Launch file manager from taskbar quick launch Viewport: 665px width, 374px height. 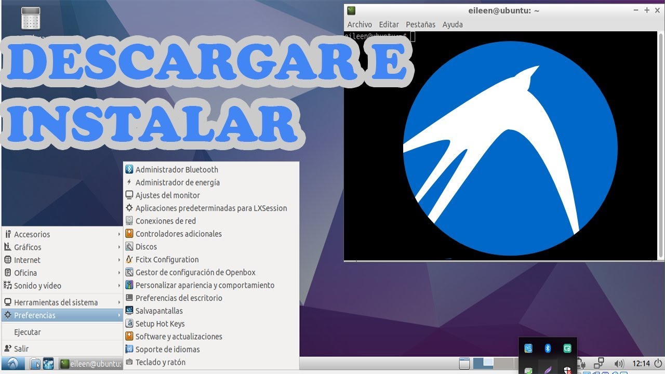click(35, 364)
